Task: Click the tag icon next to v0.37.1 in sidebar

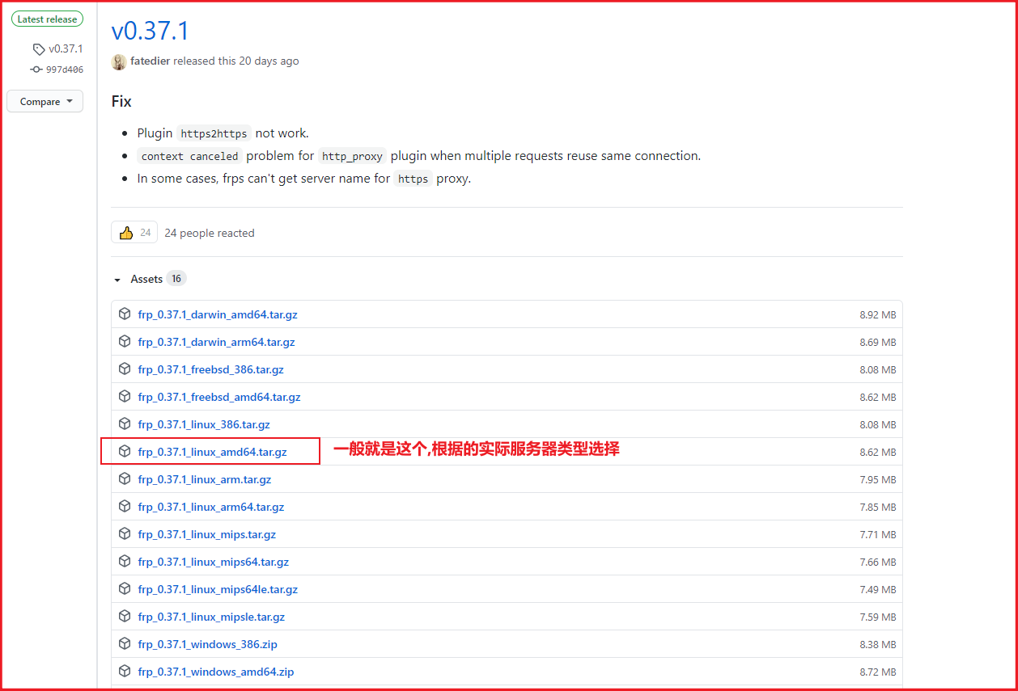Action: tap(39, 49)
